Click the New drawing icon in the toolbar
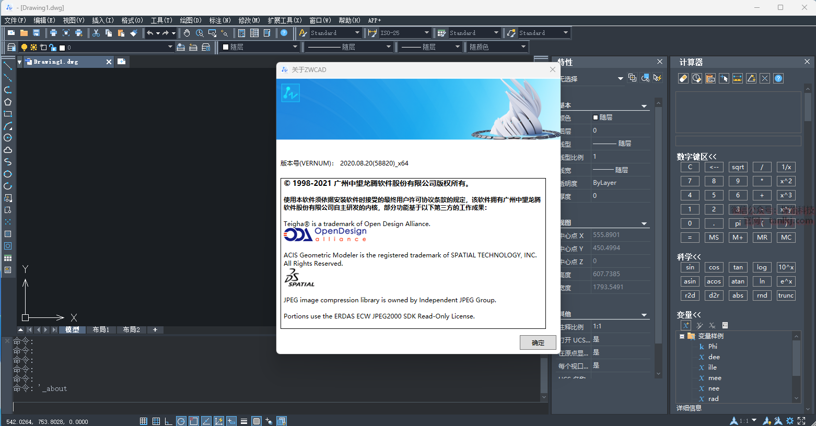 click(11, 33)
